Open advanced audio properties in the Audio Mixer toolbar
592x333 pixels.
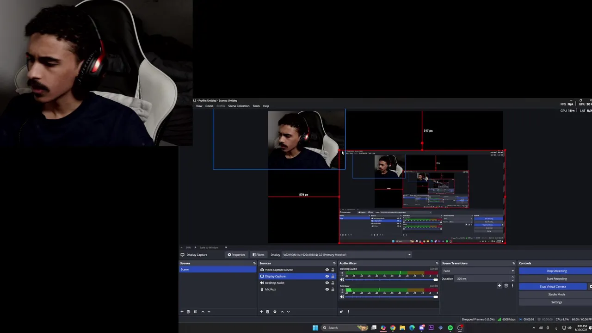341,312
